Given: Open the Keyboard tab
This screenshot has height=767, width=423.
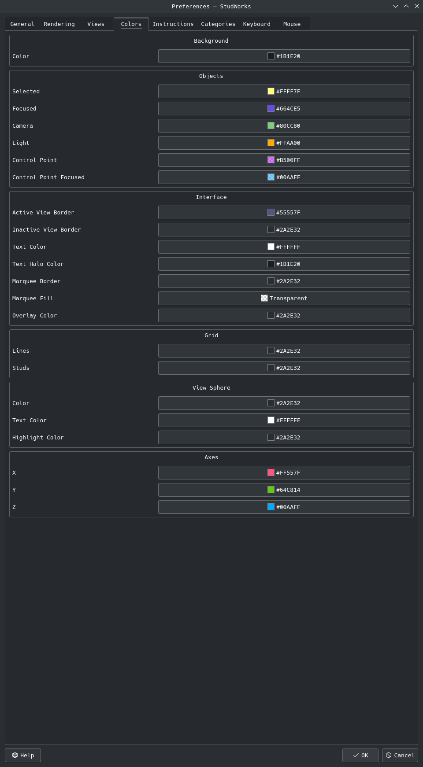Looking at the screenshot, I should coord(256,24).
